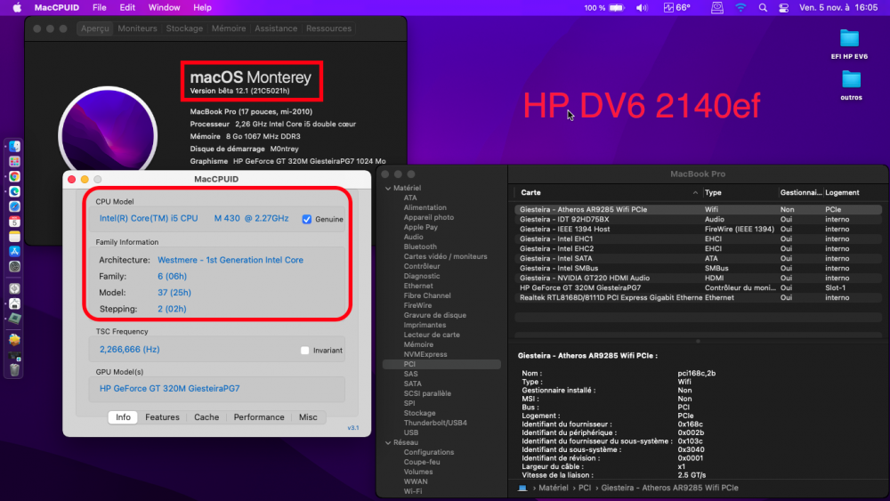Screen dimensions: 890x501
Task: Select Wi-Fi under Réseau
Action: 413,491
